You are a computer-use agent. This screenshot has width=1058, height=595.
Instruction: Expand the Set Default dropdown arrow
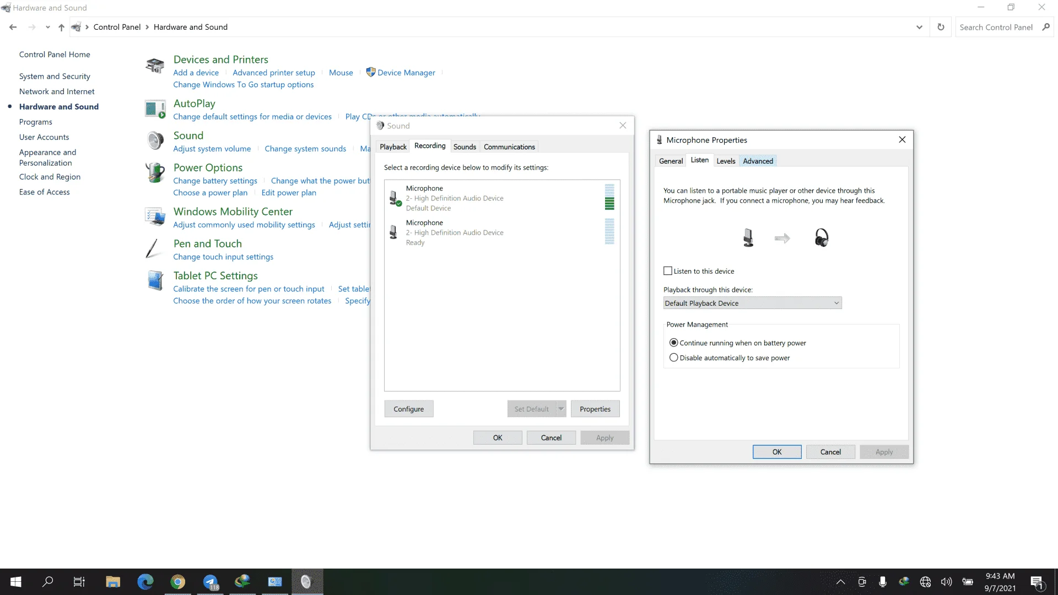point(561,409)
